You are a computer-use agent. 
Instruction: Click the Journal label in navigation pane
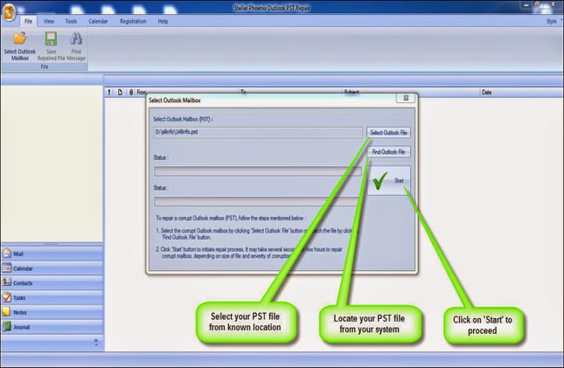[x=22, y=327]
